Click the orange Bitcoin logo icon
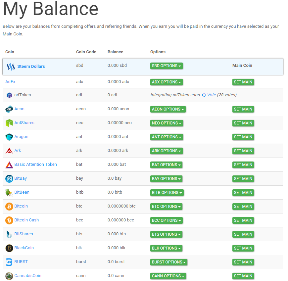The image size is (288, 281). 9,207
